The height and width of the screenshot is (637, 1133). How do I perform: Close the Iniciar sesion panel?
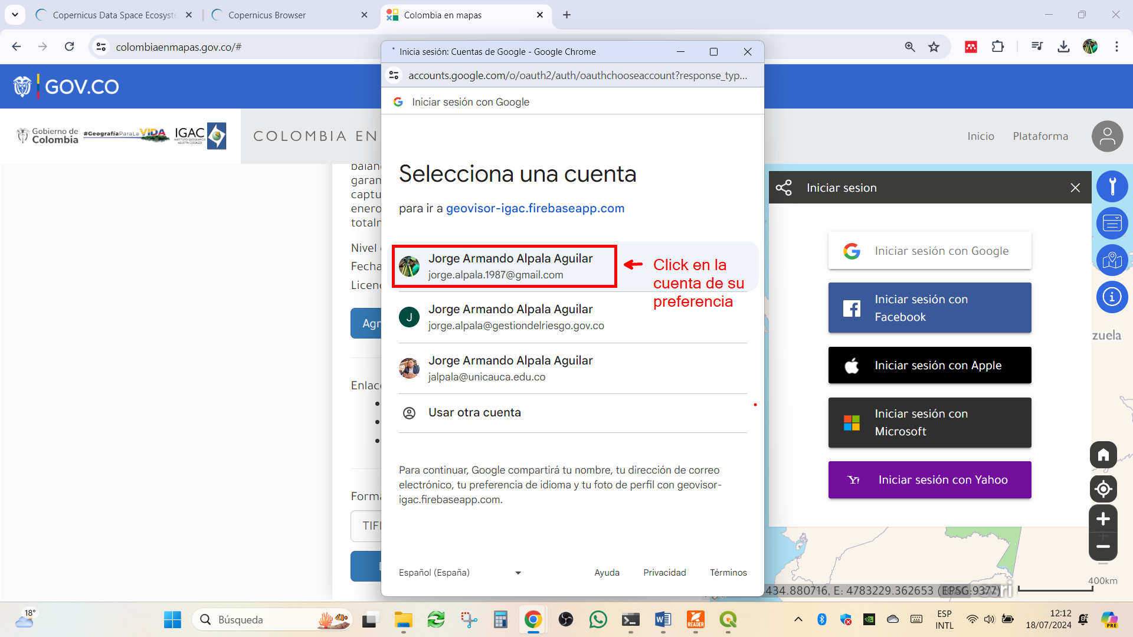pyautogui.click(x=1075, y=188)
